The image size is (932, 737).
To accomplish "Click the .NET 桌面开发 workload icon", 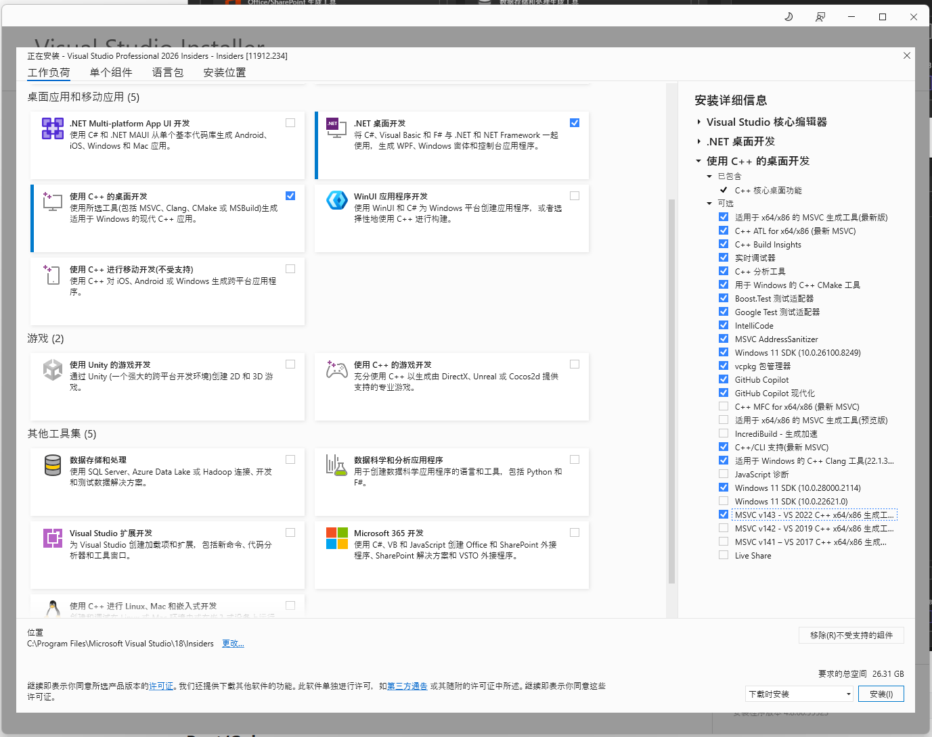I will click(x=336, y=128).
